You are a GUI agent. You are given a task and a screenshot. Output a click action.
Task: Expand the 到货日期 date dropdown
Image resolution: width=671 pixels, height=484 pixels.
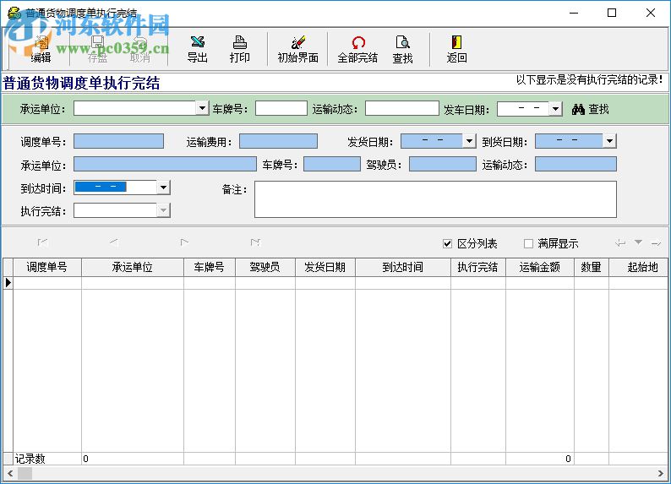coord(609,141)
